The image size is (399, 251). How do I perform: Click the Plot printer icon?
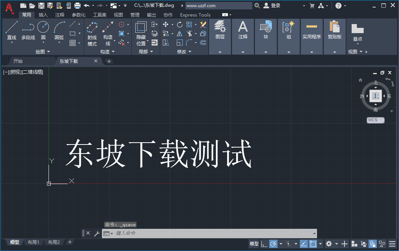(x=77, y=6)
